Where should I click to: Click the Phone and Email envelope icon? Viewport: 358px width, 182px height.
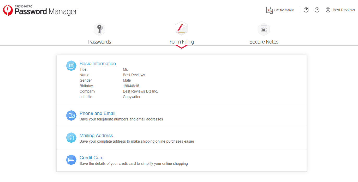71,116
